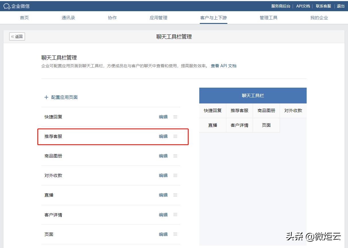The width and height of the screenshot is (348, 248).
Task: Click the 页面 cell in toolbar preview
Action: [266, 125]
